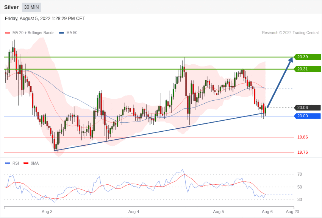Image resolution: width=322 pixels, height=218 pixels.
Task: Click the Research © 2022 Trading Central credit
Action: [x=290, y=33]
